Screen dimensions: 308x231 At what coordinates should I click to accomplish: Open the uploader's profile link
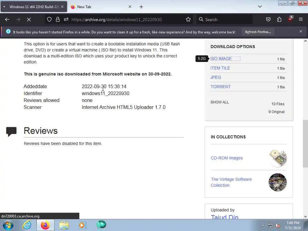[x=224, y=217]
